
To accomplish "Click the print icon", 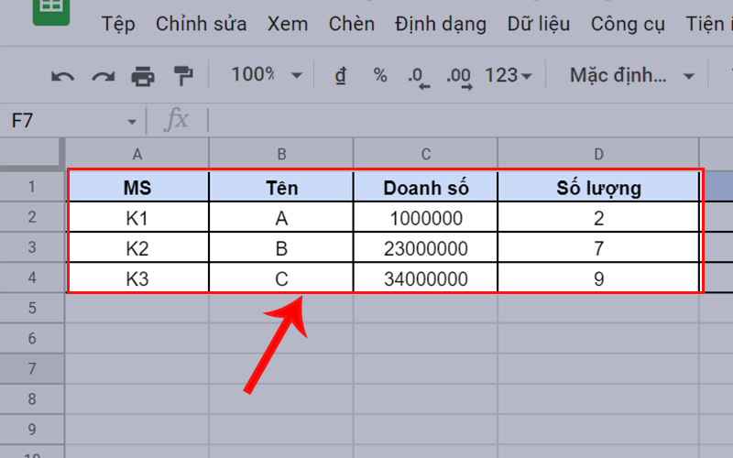I will [x=143, y=76].
